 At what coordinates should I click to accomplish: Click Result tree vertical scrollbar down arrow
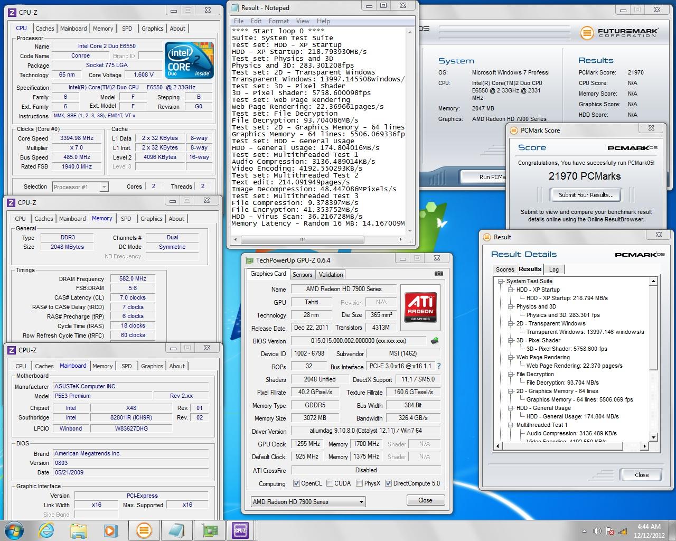[653, 437]
